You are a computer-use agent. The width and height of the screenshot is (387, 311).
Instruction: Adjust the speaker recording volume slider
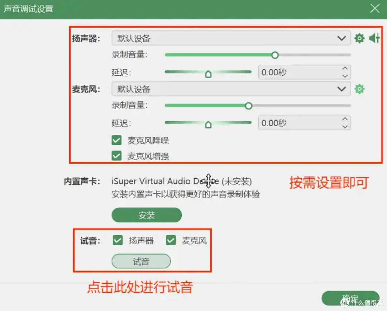275,55
